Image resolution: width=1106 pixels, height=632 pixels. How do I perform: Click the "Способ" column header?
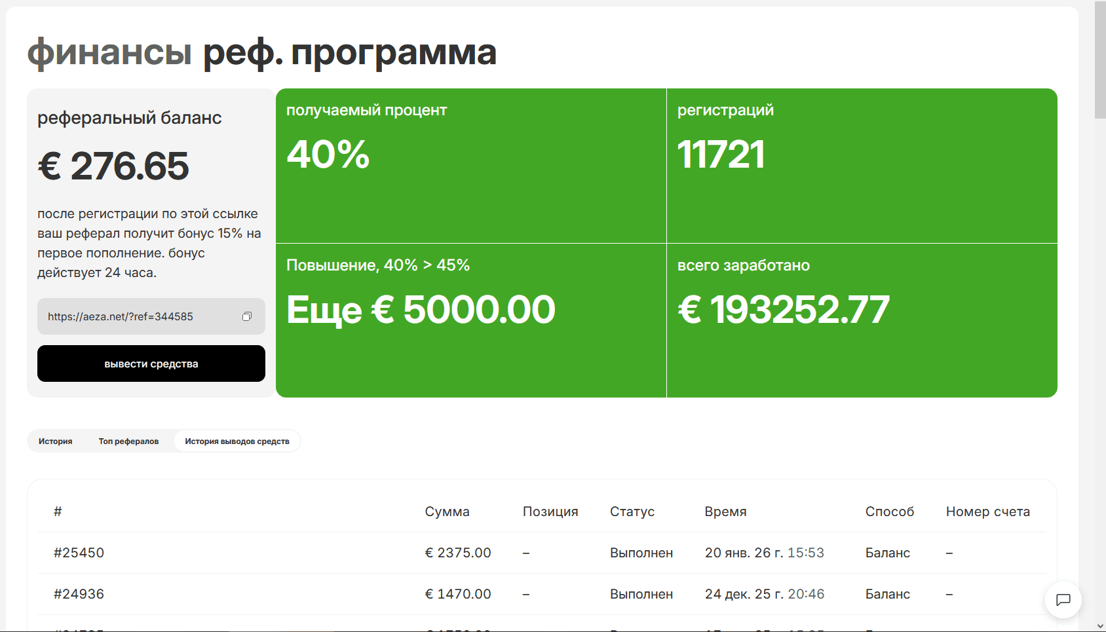coord(889,511)
